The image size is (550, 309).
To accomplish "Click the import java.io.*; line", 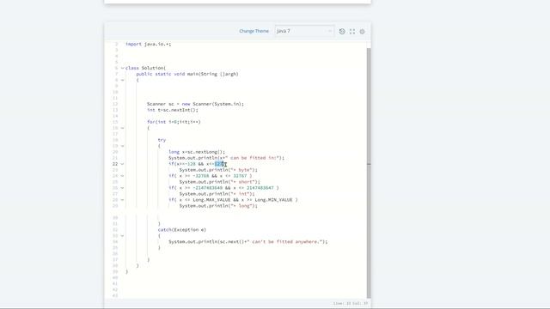I will (x=149, y=44).
